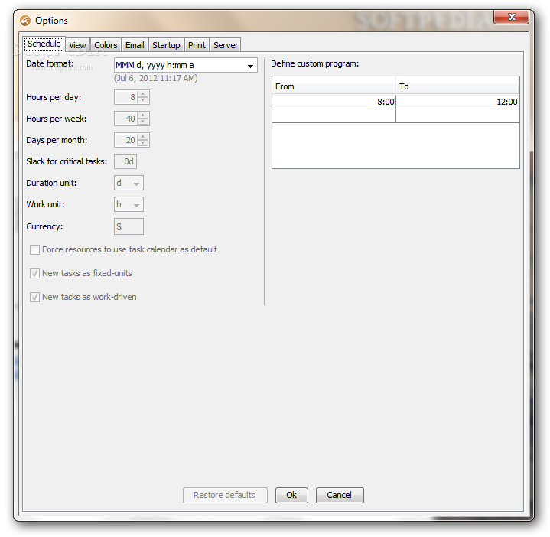Click empty From cell in second row
Viewport: 550px width, 537px height.
[334, 116]
